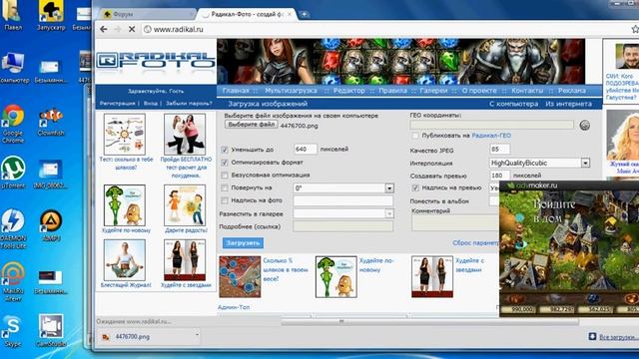This screenshot has width=639, height=359.
Task: Enable the Повернуть на checkbox
Action: tap(224, 187)
